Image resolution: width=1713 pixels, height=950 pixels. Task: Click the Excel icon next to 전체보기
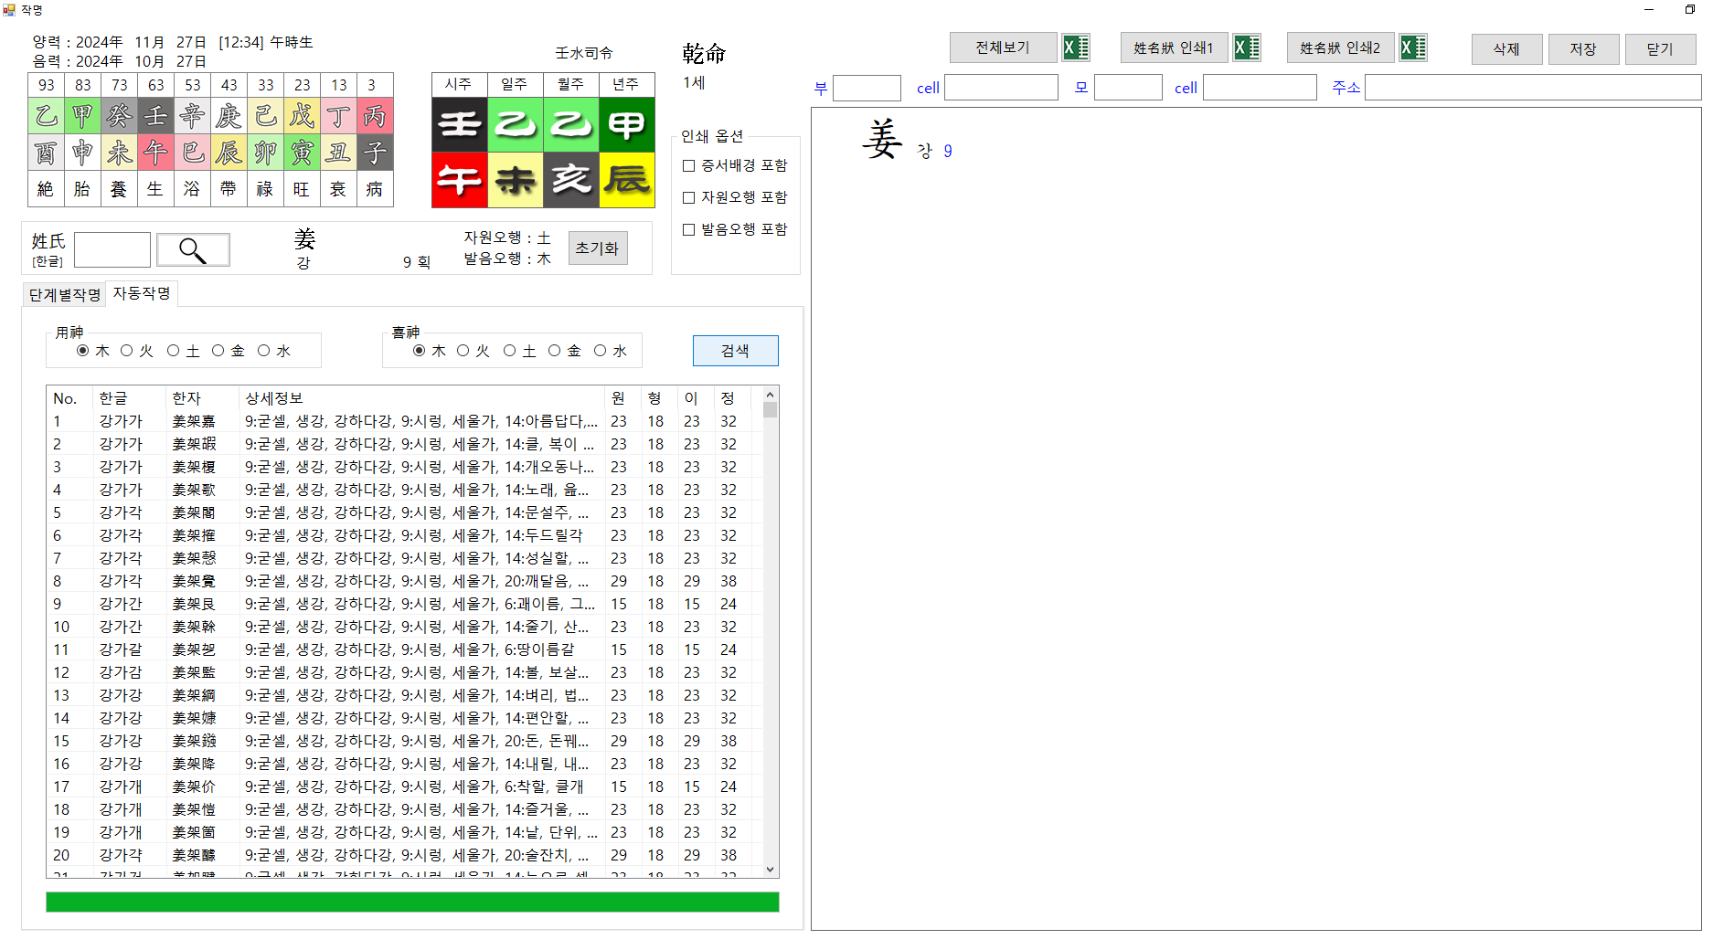(x=1075, y=47)
